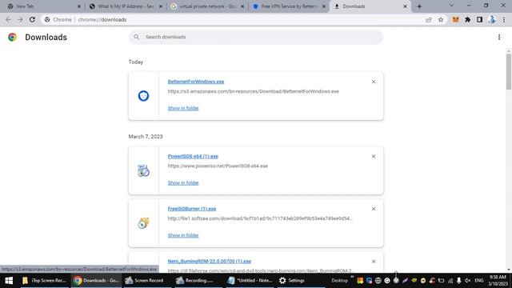The image size is (512, 288).
Task: Show PowerISO8-x64 (1).exe in folder
Action: point(183,183)
